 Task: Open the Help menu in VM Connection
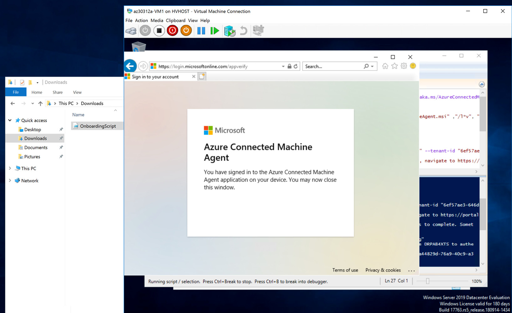tap(205, 20)
